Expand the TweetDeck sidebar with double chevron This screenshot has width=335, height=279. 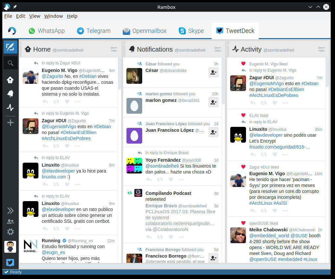[10, 211]
